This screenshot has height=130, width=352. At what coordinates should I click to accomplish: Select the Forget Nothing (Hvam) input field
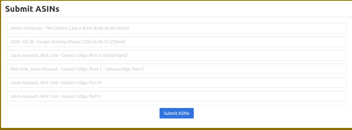[x=177, y=42]
